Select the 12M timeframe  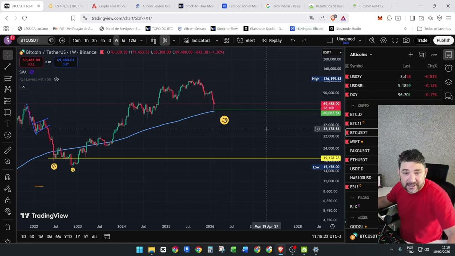point(132,40)
